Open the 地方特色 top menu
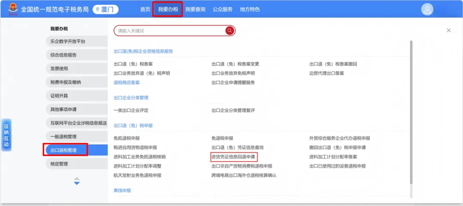 250,9
